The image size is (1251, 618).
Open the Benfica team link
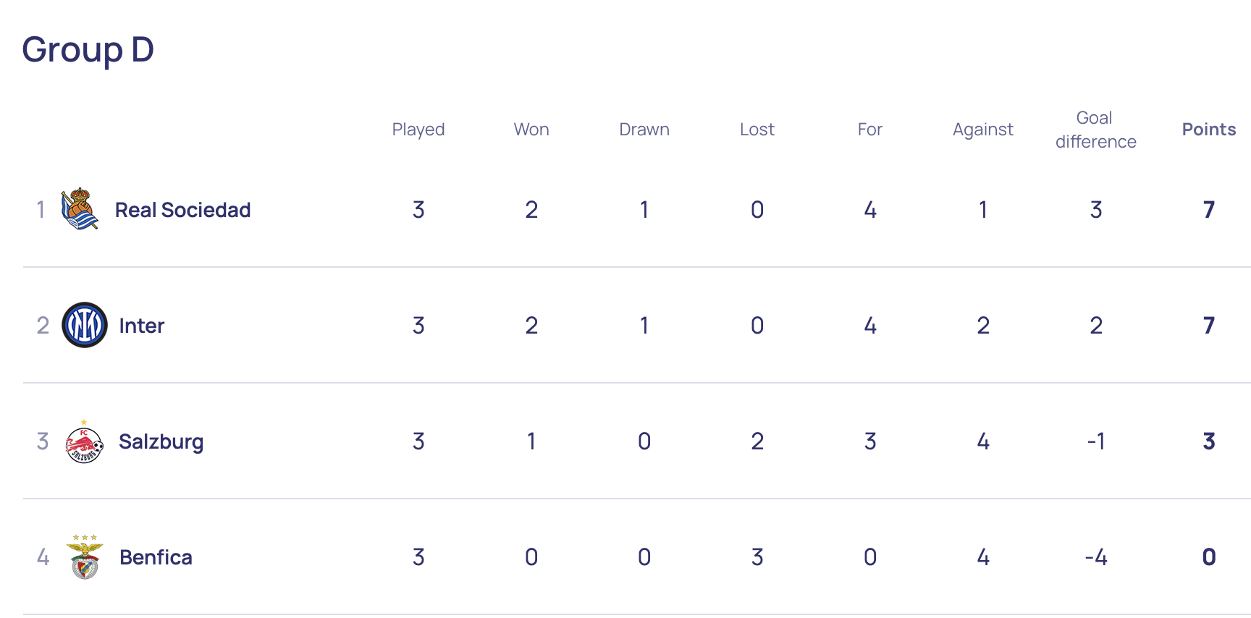click(156, 557)
